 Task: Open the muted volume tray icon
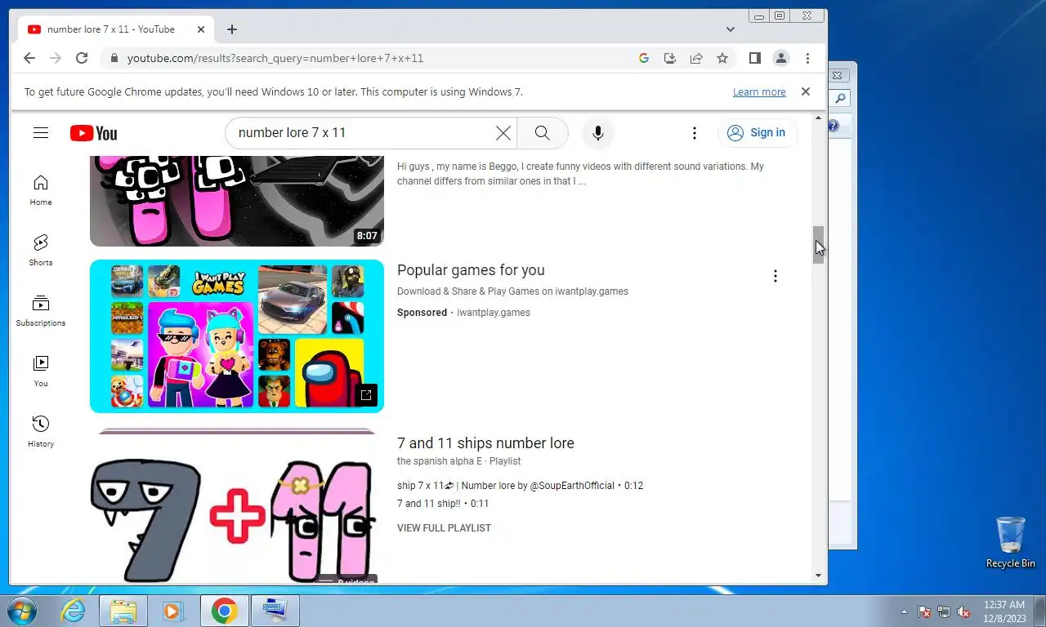(x=963, y=611)
